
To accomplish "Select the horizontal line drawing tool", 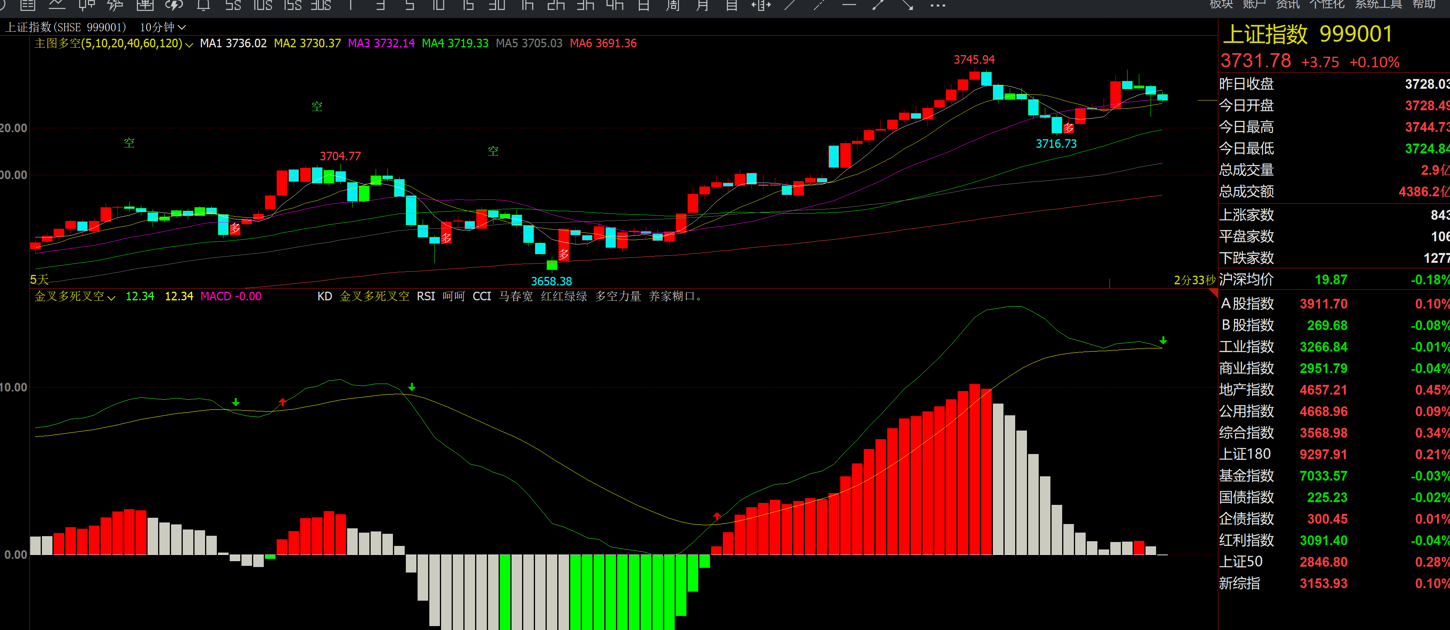I will coord(849,5).
